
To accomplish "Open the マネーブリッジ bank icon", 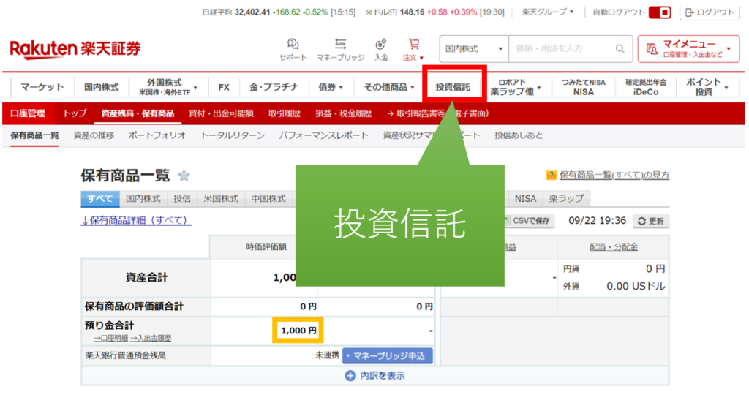I will pos(341,50).
